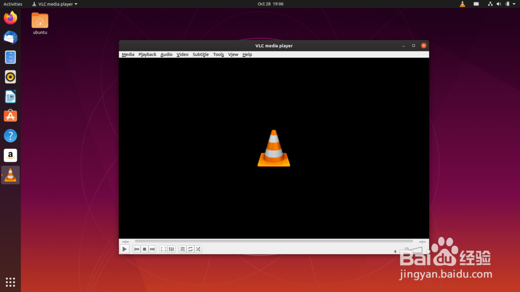Show Applications grid
The image size is (520, 292).
click(10, 282)
